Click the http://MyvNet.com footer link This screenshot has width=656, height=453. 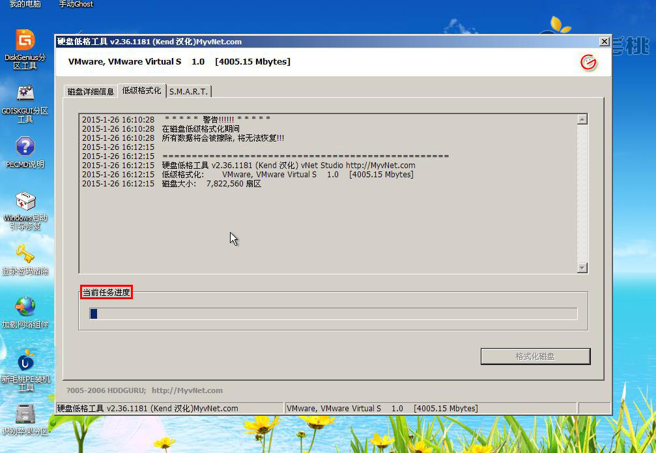[187, 390]
